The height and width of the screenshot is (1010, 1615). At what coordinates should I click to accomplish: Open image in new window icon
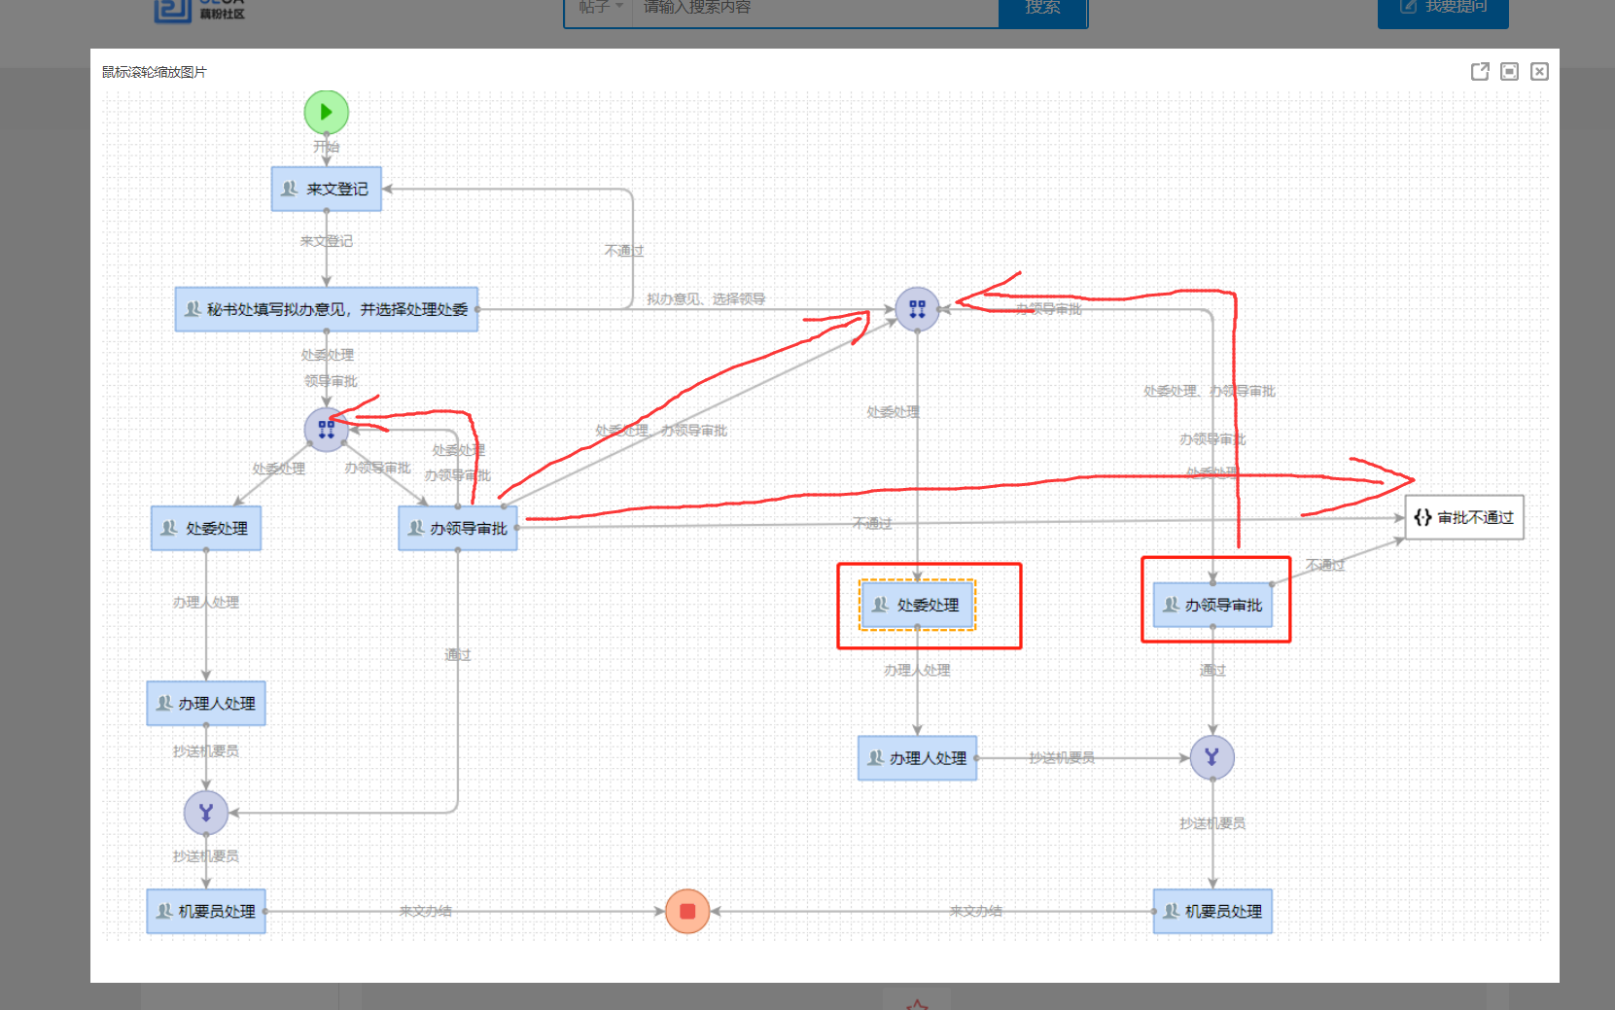coord(1480,71)
